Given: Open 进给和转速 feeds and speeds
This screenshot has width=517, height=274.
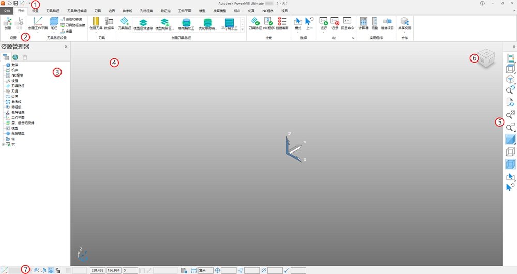Looking at the screenshot, I should 71,19.
